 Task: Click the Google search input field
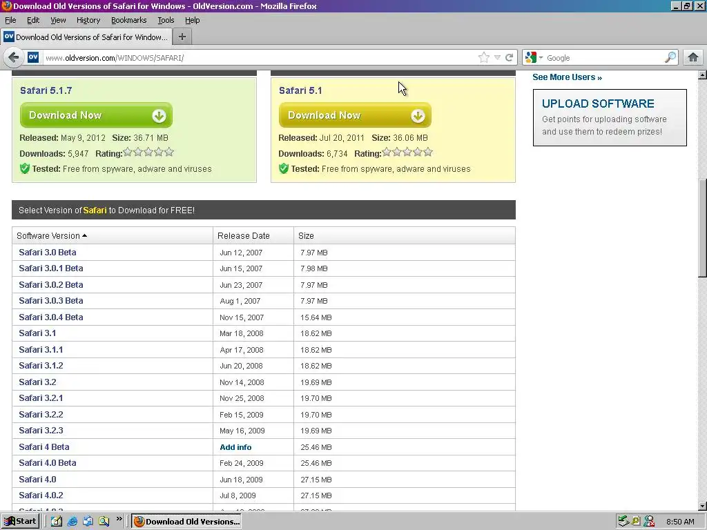point(604,58)
